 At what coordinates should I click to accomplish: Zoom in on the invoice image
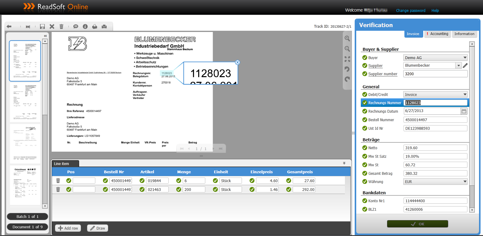click(347, 39)
